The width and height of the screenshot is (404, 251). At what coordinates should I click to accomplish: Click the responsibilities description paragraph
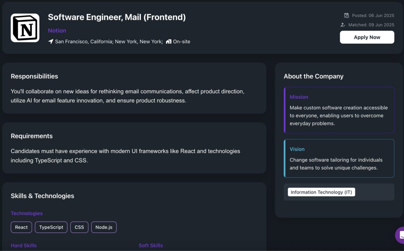tap(127, 96)
